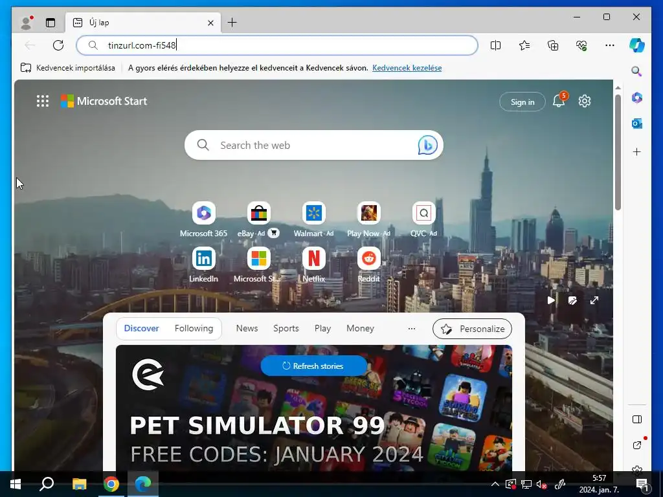Reload the page with the refresh icon
663x497 pixels.
click(x=58, y=45)
